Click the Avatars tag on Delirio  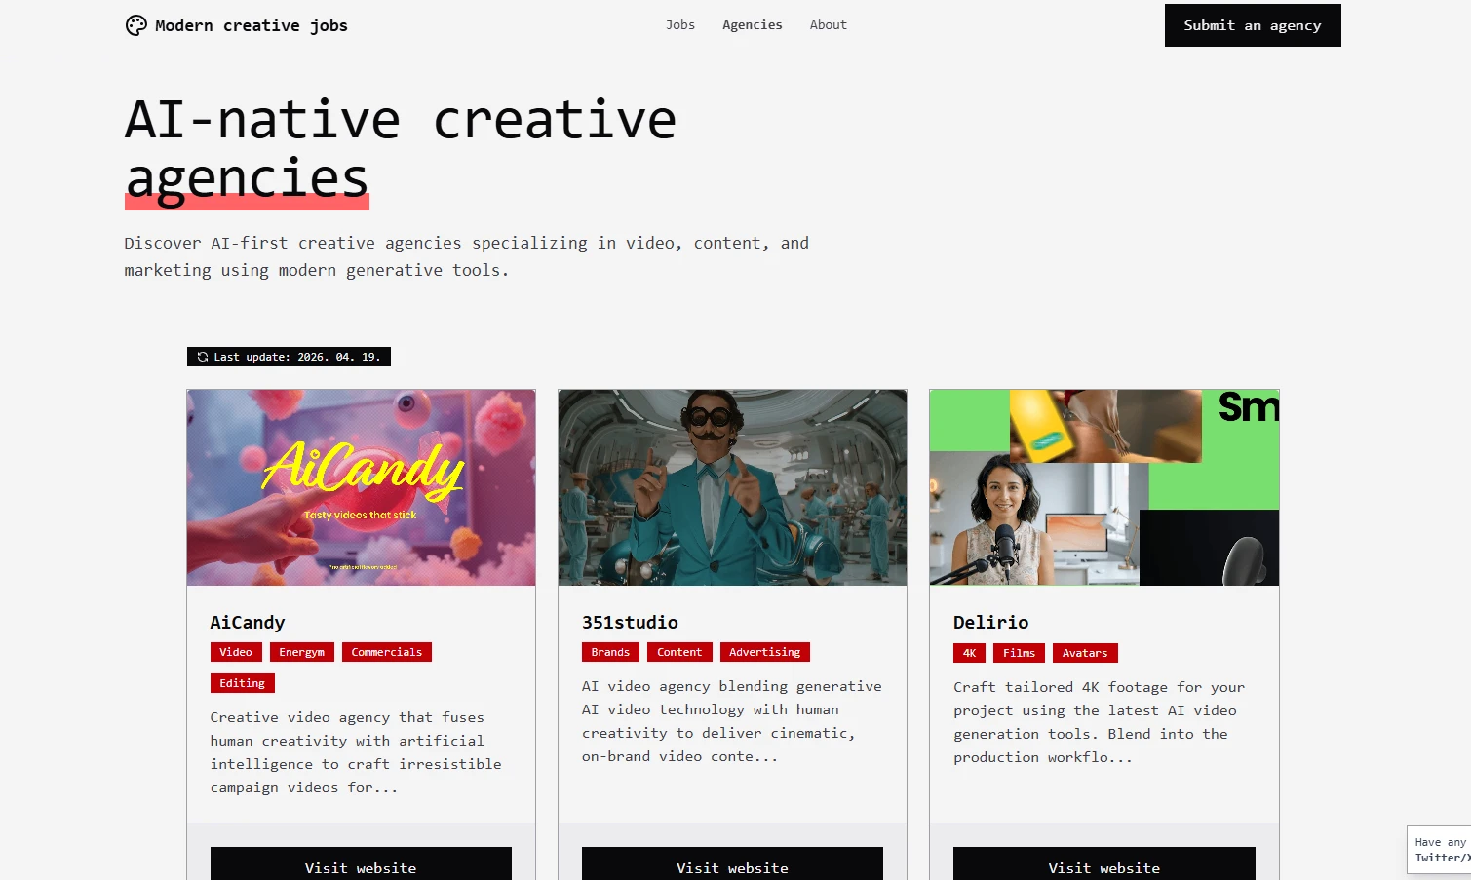pyautogui.click(x=1084, y=653)
